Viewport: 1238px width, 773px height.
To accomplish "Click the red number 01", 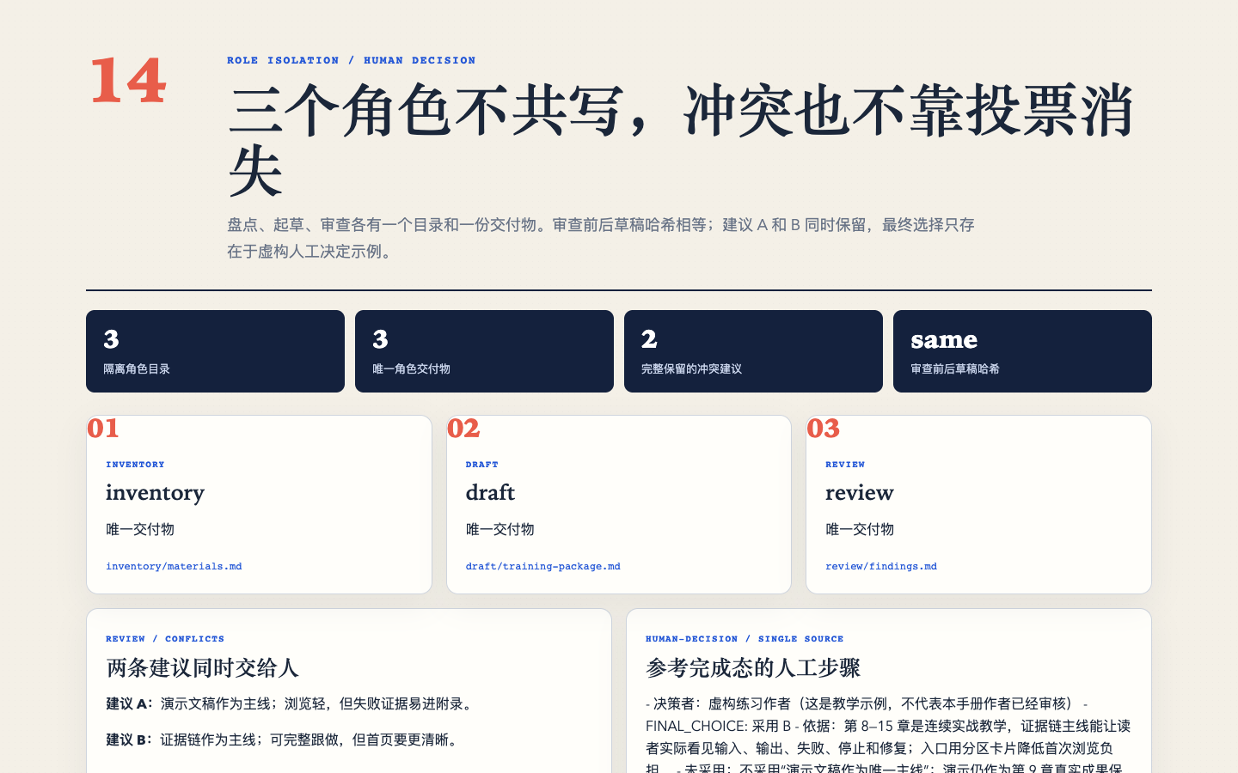I will point(103,428).
